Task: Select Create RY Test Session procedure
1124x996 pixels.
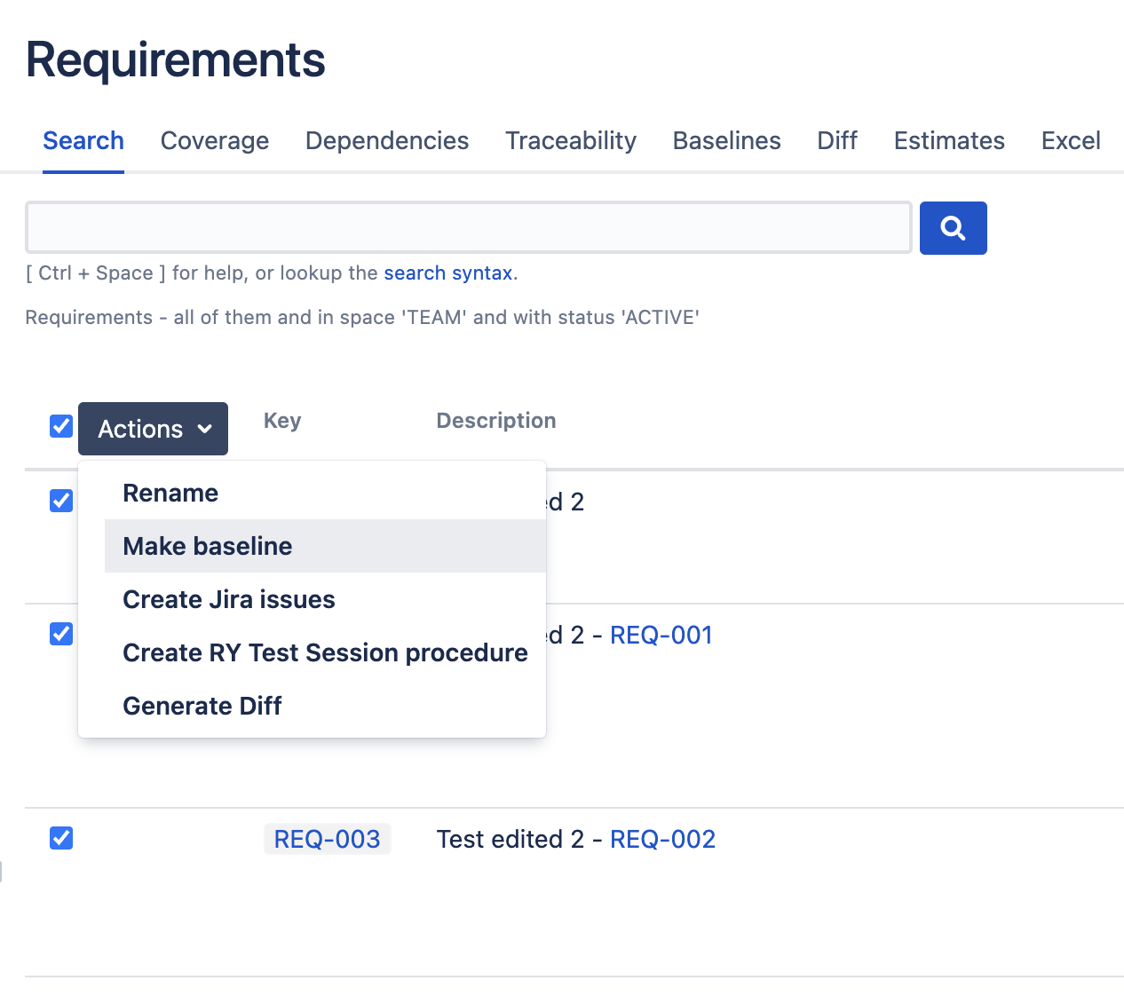Action: click(x=325, y=652)
